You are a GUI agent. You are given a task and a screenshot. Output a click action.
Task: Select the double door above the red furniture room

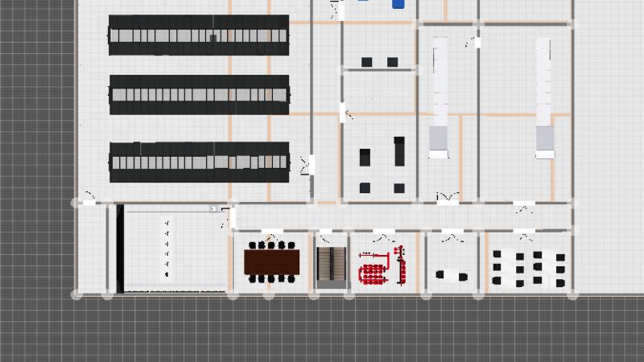(383, 238)
